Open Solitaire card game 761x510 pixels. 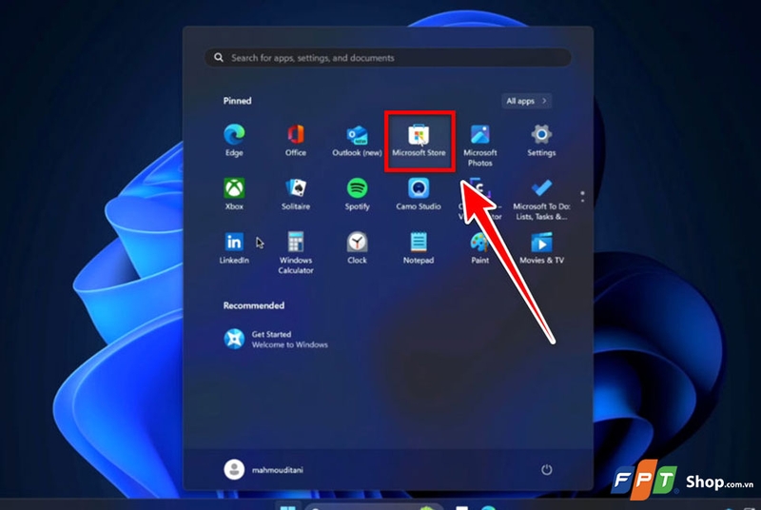click(x=296, y=193)
